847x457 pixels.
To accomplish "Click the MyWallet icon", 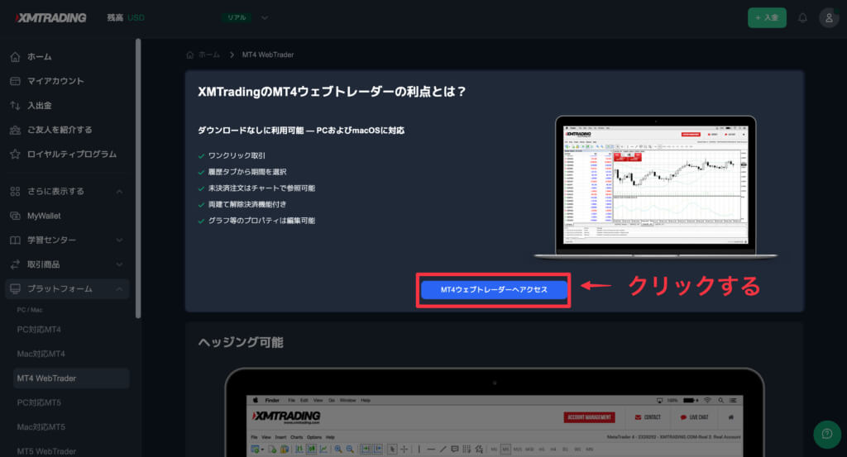I will pyautogui.click(x=15, y=216).
